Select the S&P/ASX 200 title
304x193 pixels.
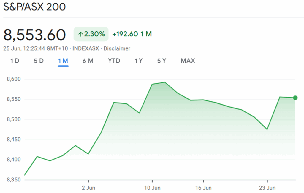tap(34, 7)
